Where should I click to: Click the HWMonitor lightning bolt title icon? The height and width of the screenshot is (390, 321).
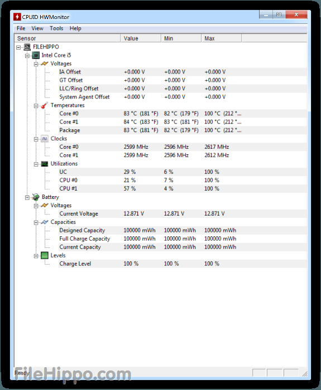coord(17,17)
